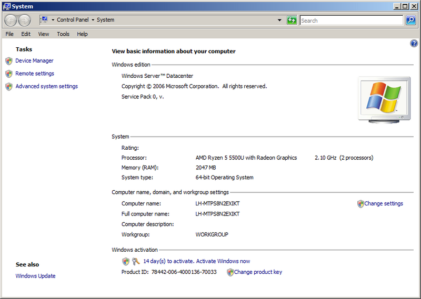Screen dimensions: 421x299
Task: Open the File menu
Action: (x=9, y=34)
